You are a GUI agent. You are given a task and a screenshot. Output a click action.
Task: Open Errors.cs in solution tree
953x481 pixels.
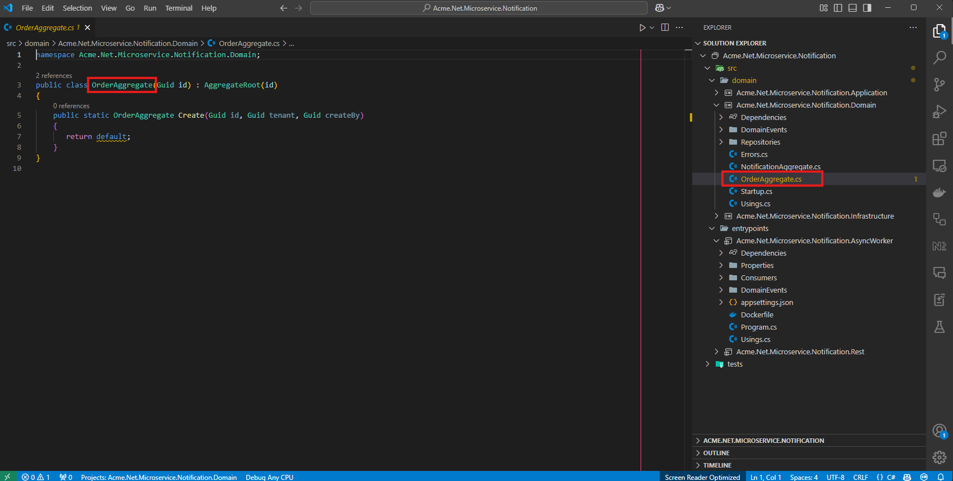tap(754, 154)
